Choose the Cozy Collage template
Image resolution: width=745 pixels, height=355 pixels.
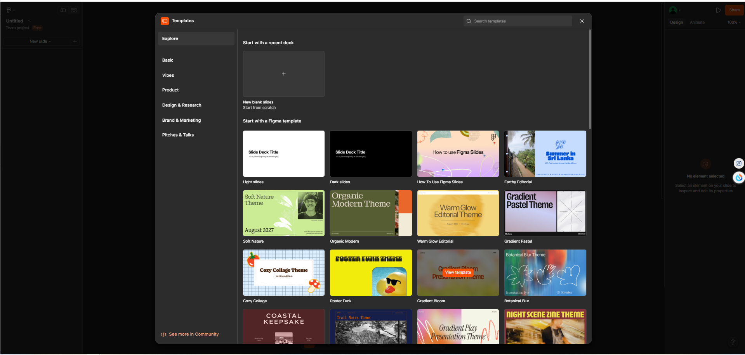click(284, 272)
